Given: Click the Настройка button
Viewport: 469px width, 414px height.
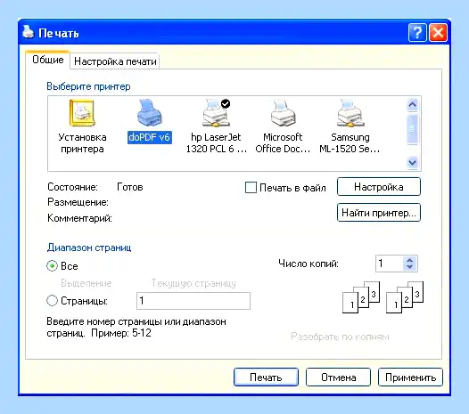Looking at the screenshot, I should click(379, 187).
